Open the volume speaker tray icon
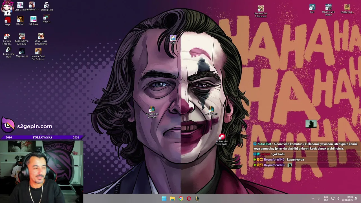Screen dimensions: 361x203 [337, 198]
